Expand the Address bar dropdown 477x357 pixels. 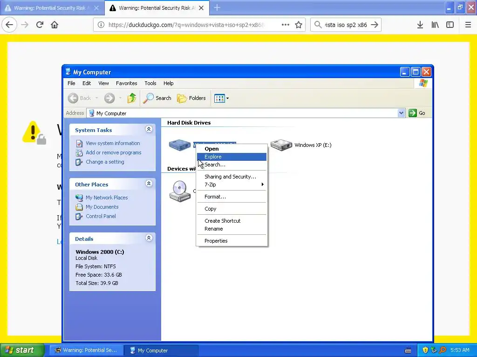[401, 113]
